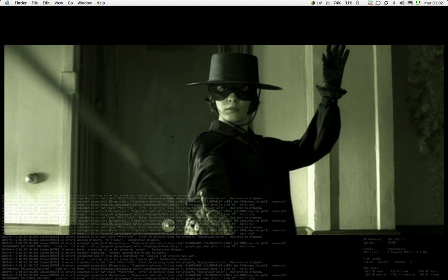Screen dimensions: 448x280
Task: Click the clock showing mar 01:02
Action: [x=433, y=3]
